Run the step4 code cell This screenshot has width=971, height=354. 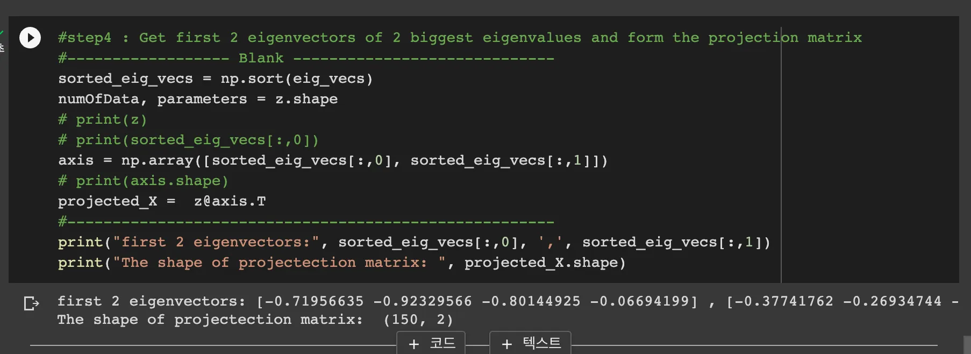(x=30, y=38)
